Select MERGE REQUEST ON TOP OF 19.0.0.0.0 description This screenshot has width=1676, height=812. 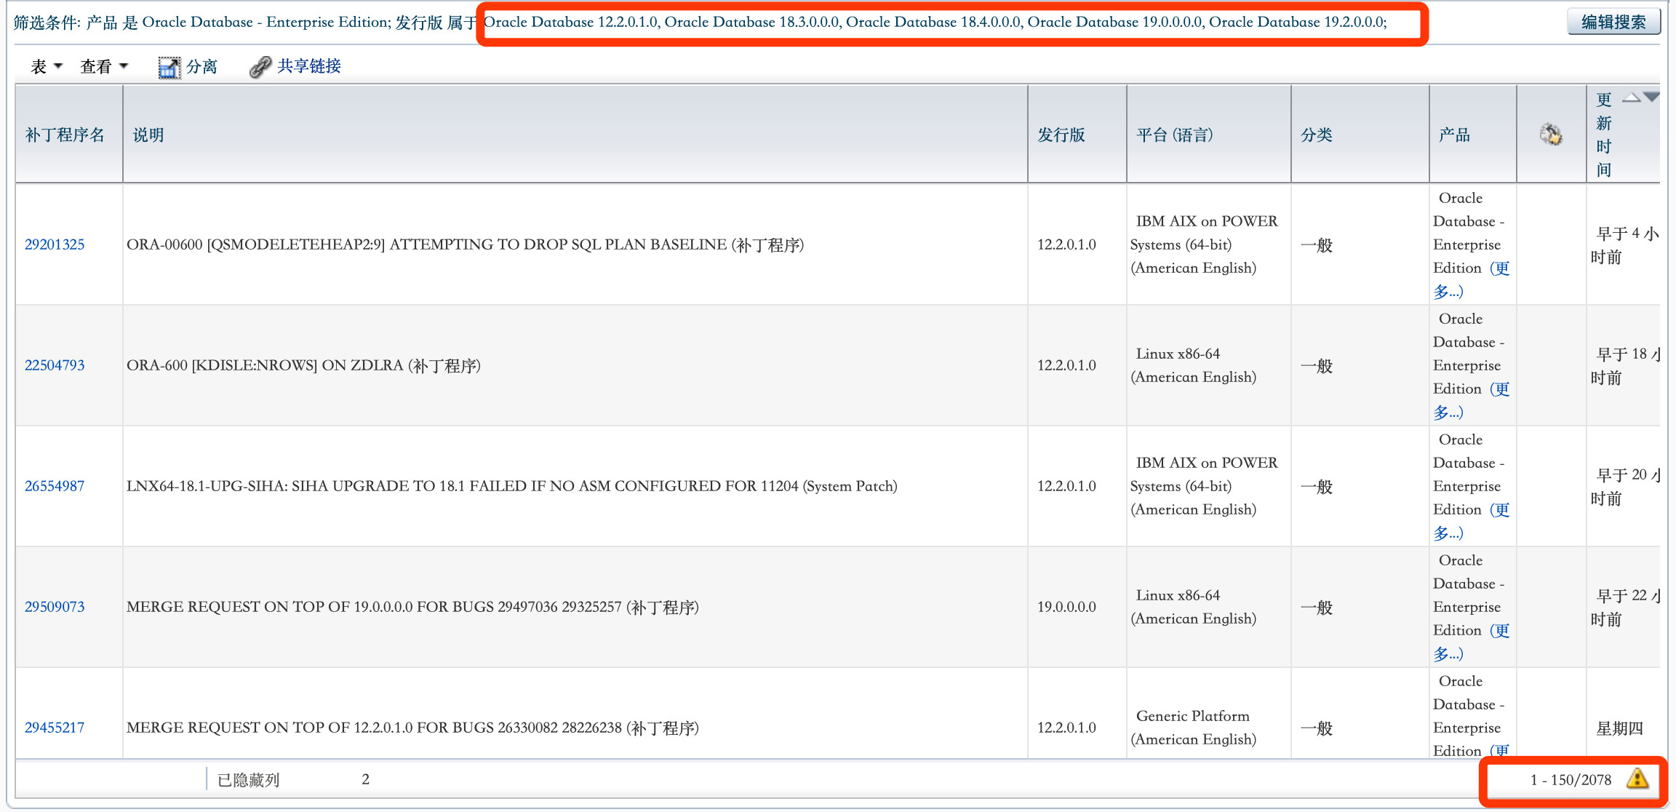point(412,607)
